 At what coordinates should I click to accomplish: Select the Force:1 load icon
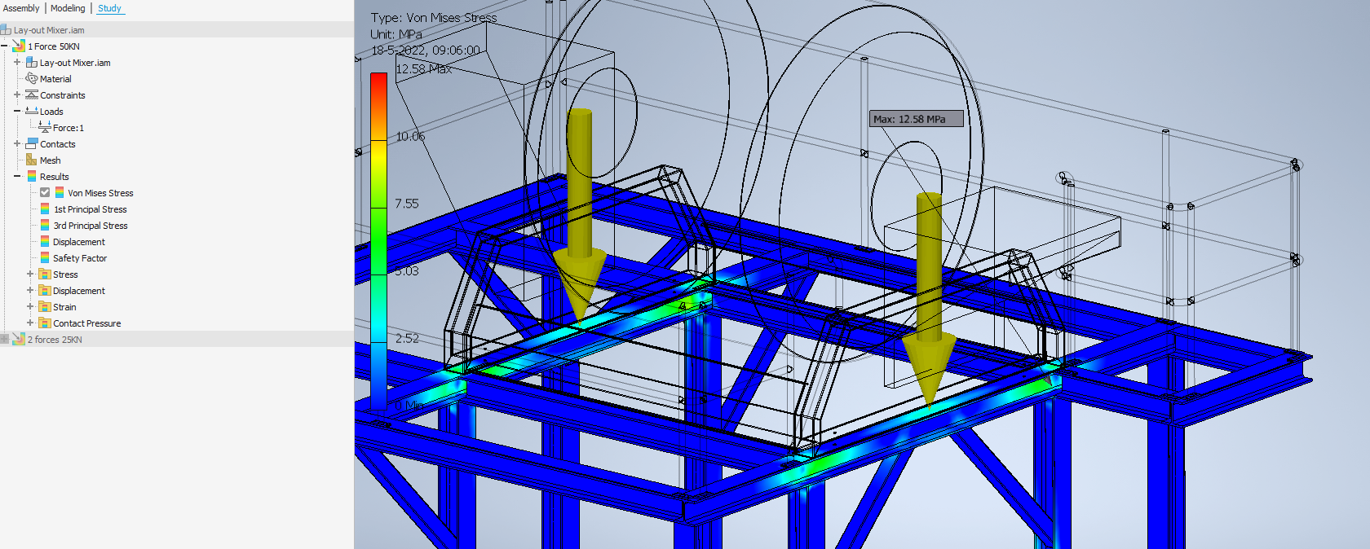(x=45, y=128)
